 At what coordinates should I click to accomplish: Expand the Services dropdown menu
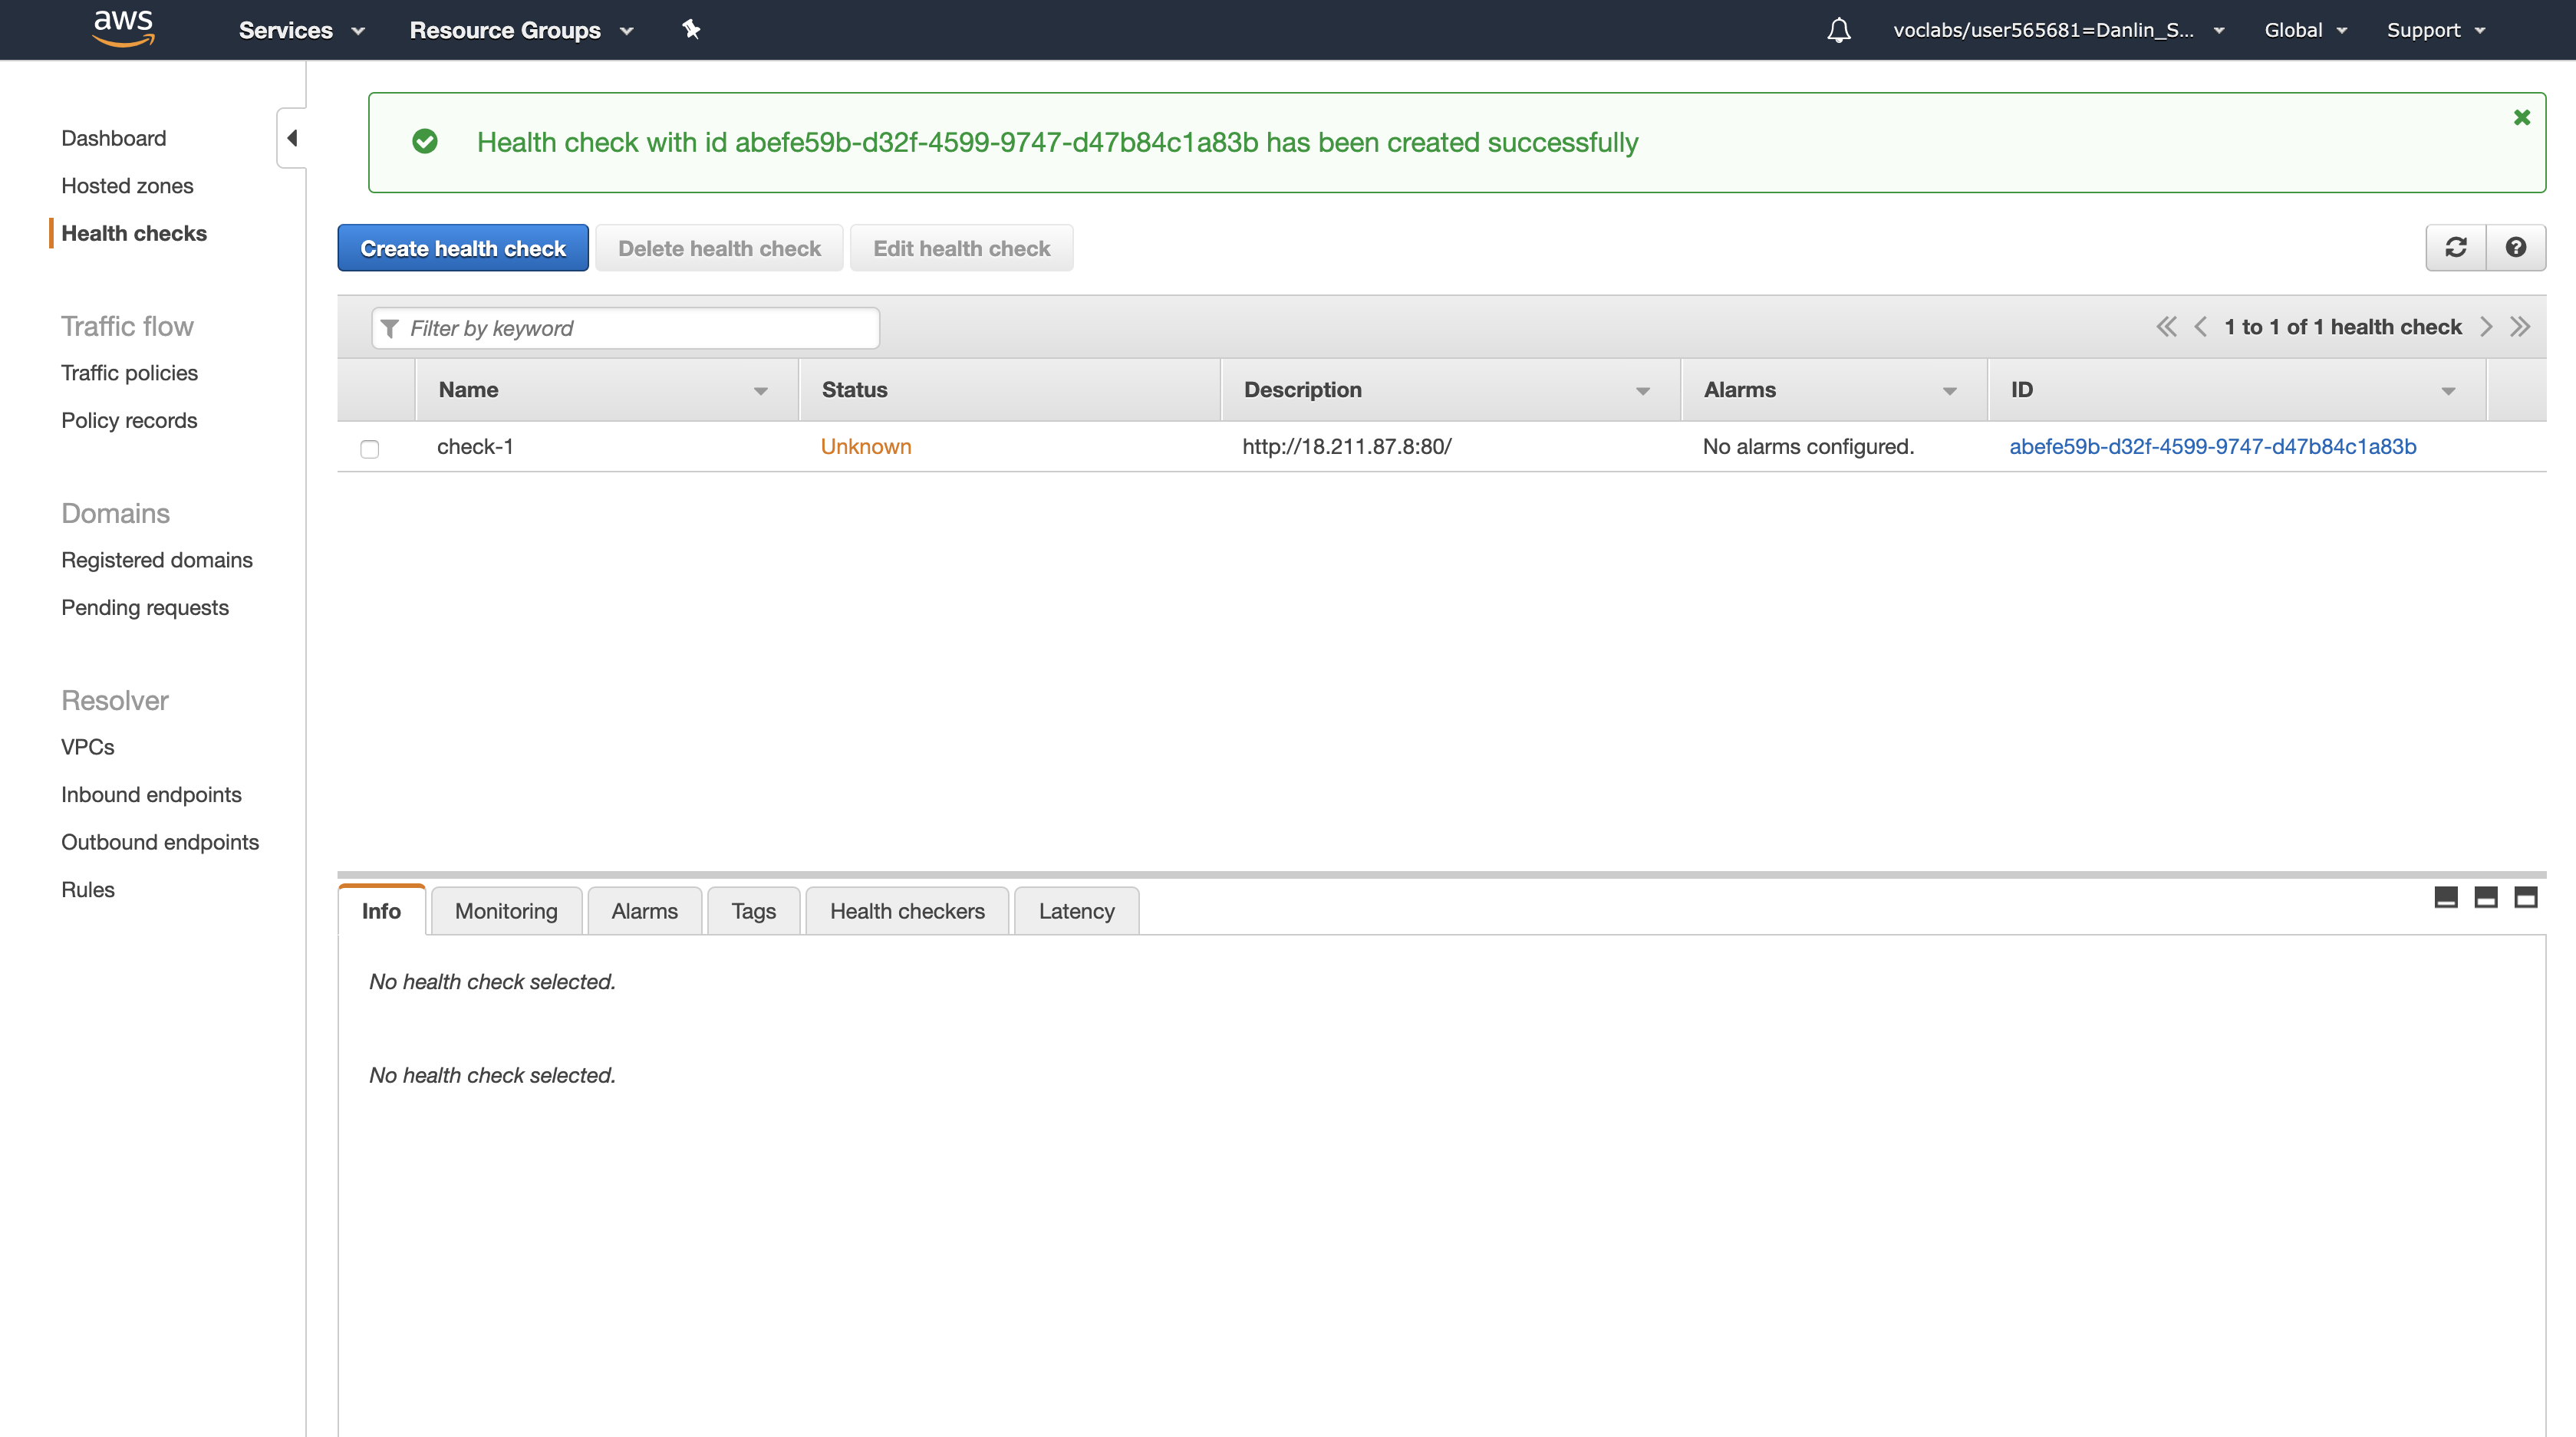[x=301, y=30]
